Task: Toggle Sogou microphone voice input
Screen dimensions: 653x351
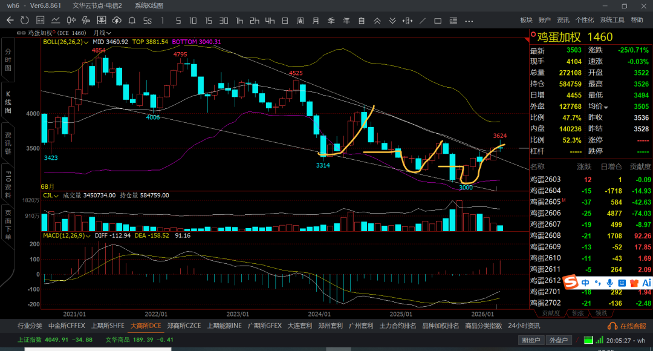Action: pos(609,283)
